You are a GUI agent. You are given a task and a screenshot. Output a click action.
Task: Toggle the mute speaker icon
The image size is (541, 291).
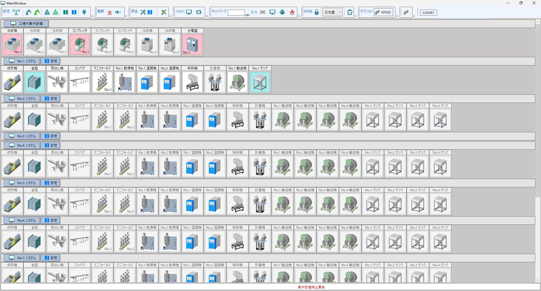[x=118, y=12]
